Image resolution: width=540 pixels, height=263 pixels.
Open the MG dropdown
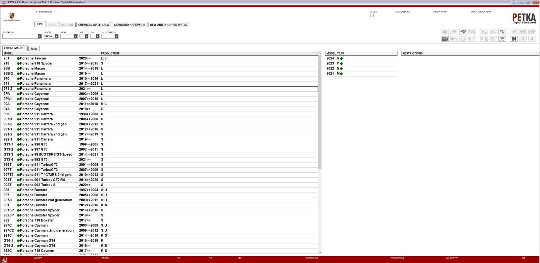coord(86,36)
